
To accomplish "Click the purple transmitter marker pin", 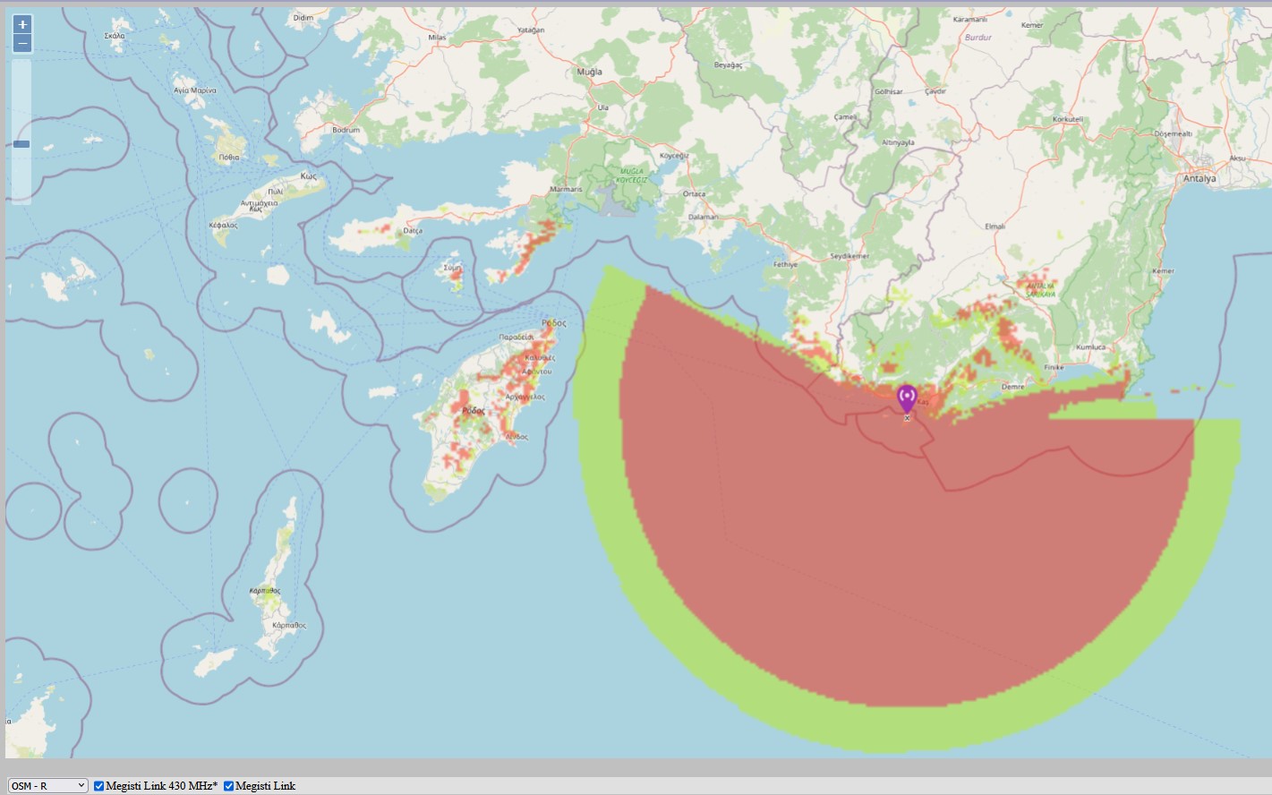I will (907, 400).
